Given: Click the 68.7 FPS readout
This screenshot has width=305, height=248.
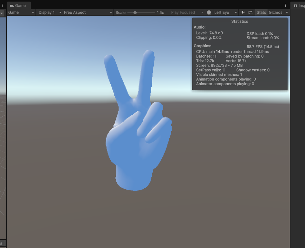Looking at the screenshot, I should click(x=263, y=47).
